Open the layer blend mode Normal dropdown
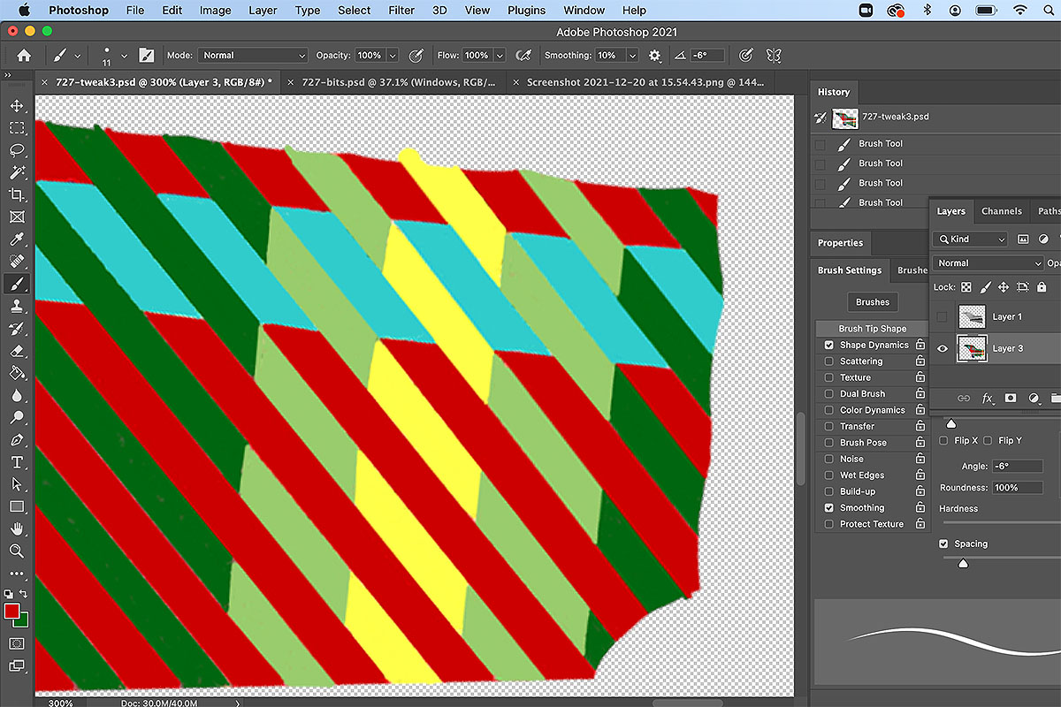 [x=988, y=263]
